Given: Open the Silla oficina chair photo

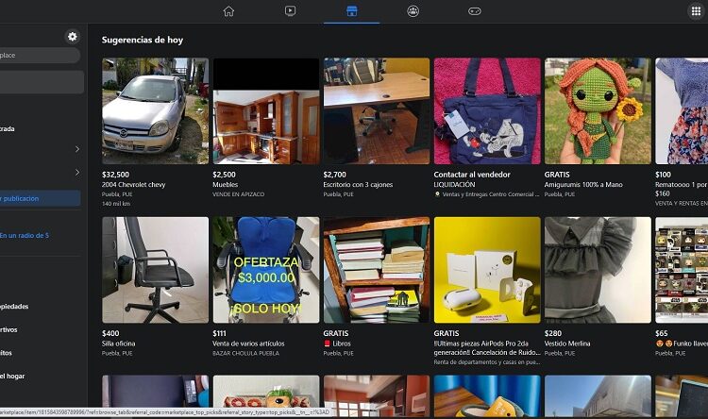Looking at the screenshot, I should click(x=156, y=270).
